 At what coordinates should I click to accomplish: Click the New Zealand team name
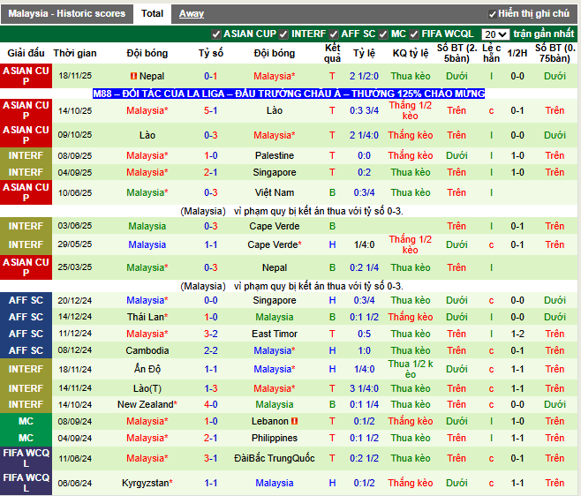click(146, 404)
